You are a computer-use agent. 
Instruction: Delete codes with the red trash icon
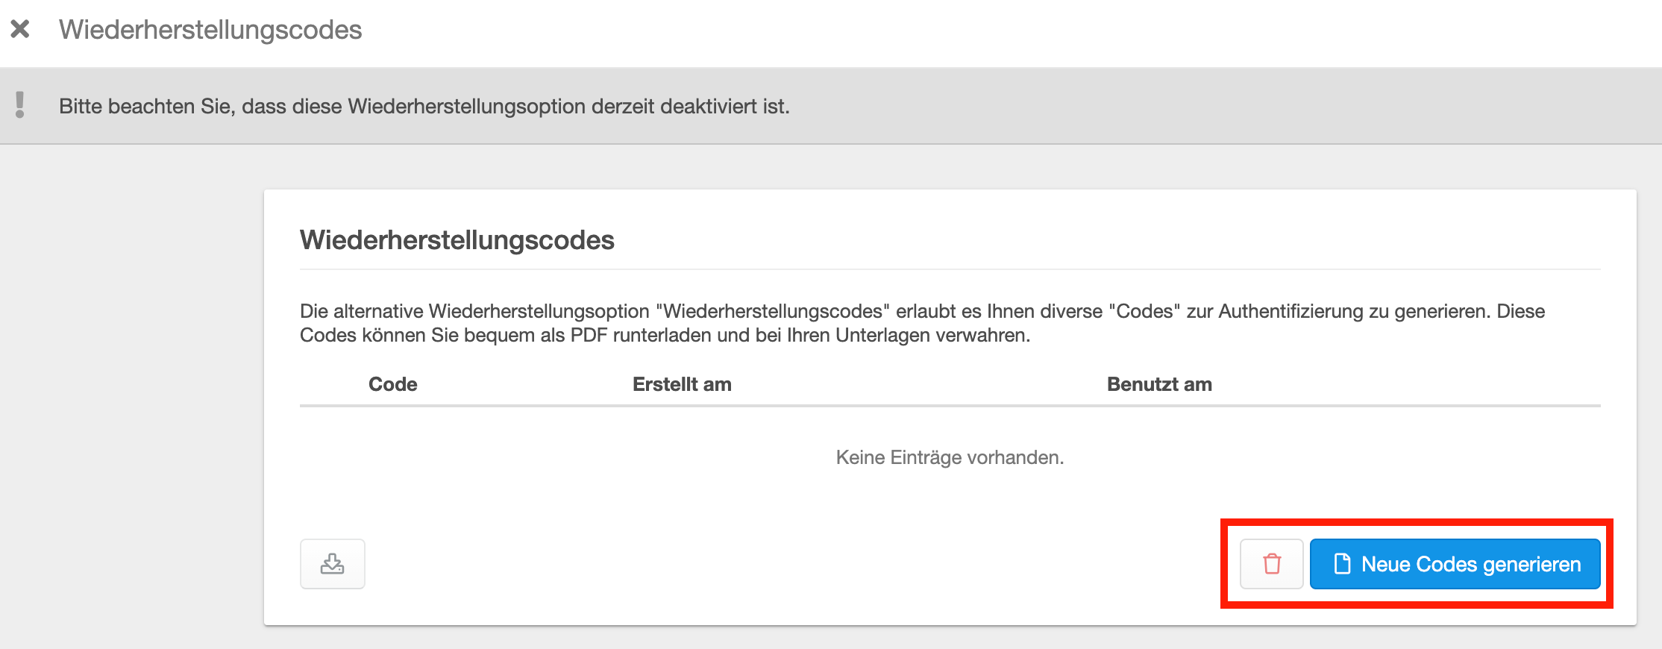(1272, 564)
